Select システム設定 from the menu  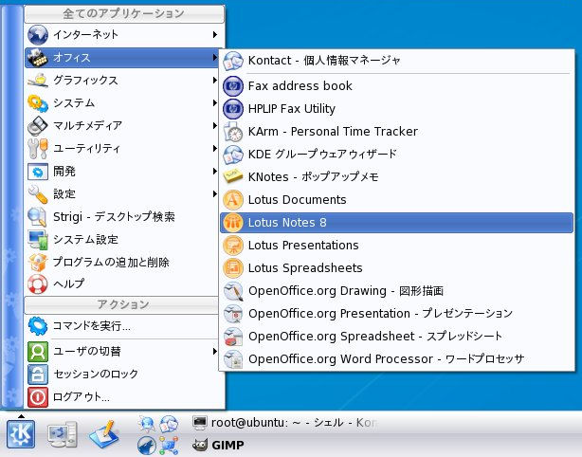tap(122, 240)
